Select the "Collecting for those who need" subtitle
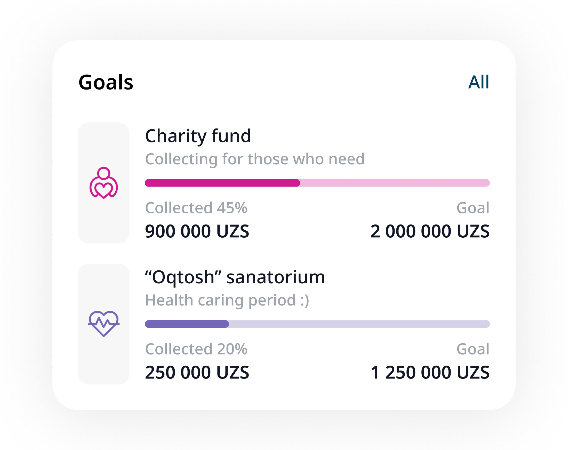Viewport: 568px width, 450px height. [255, 159]
